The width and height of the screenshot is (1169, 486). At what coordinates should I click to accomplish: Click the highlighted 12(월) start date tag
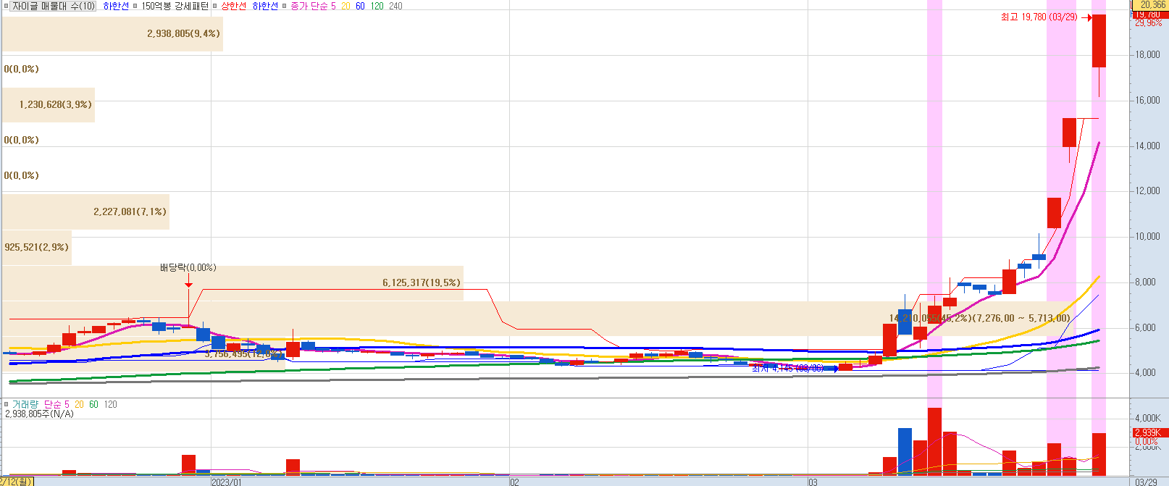(17, 482)
